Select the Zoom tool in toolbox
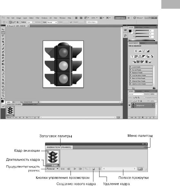180x186 pixels. click(x=3, y=96)
